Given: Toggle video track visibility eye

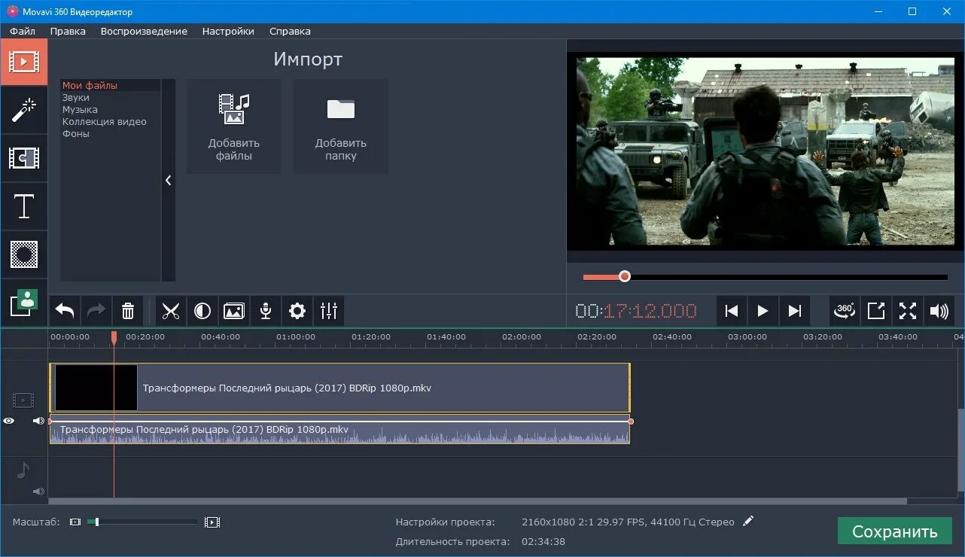Looking at the screenshot, I should point(9,421).
